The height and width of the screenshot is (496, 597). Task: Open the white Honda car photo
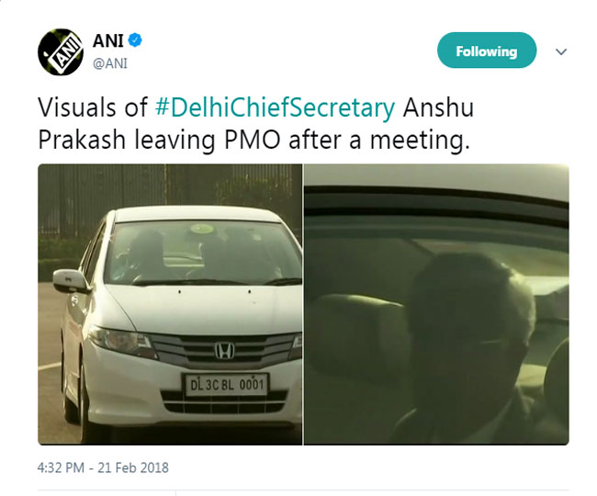[170, 304]
